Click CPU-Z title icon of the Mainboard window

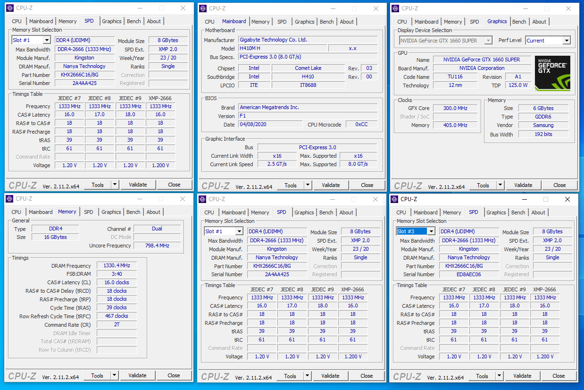tap(202, 8)
